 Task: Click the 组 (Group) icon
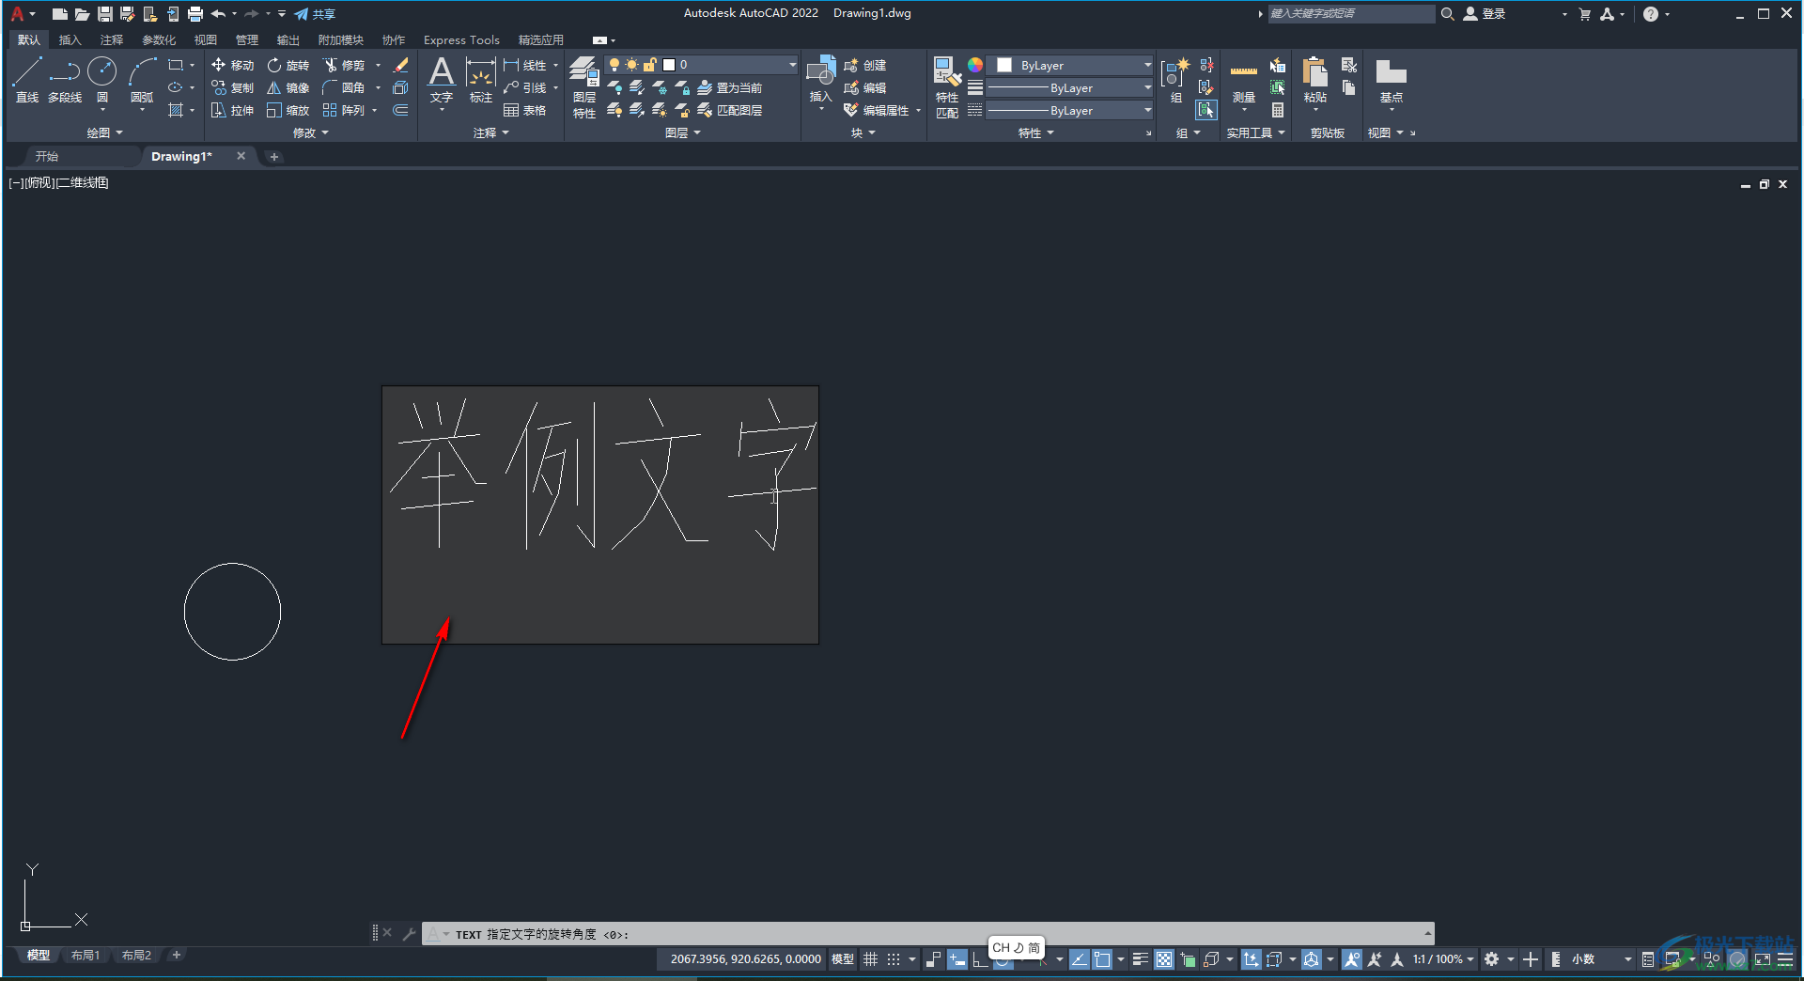1175,79
